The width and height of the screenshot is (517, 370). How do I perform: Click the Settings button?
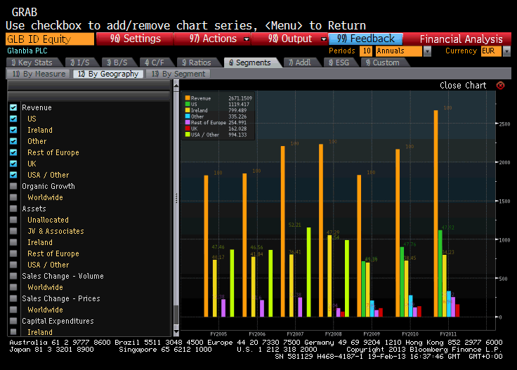(x=134, y=39)
